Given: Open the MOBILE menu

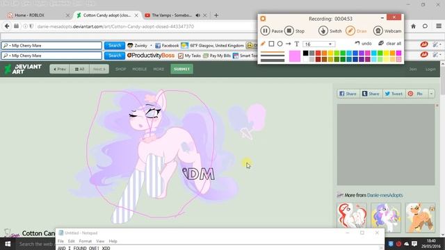Looking at the screenshot, I should [139, 69].
